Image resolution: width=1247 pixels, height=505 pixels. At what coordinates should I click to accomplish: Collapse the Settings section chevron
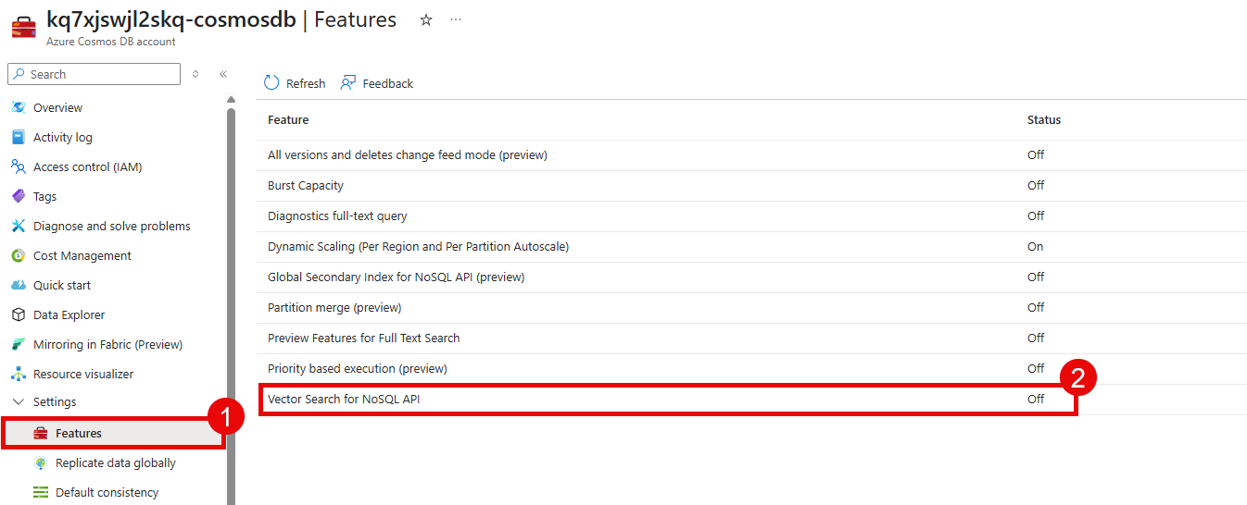(x=18, y=401)
